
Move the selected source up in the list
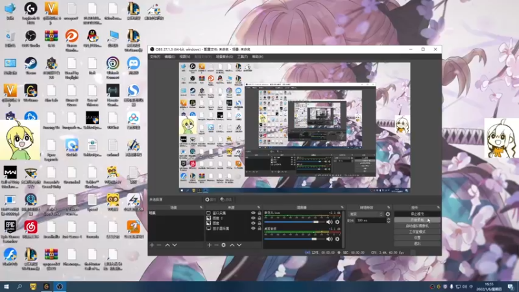[232, 245]
